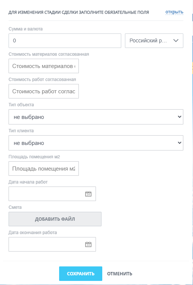Click the открыть link at the top

(x=174, y=12)
